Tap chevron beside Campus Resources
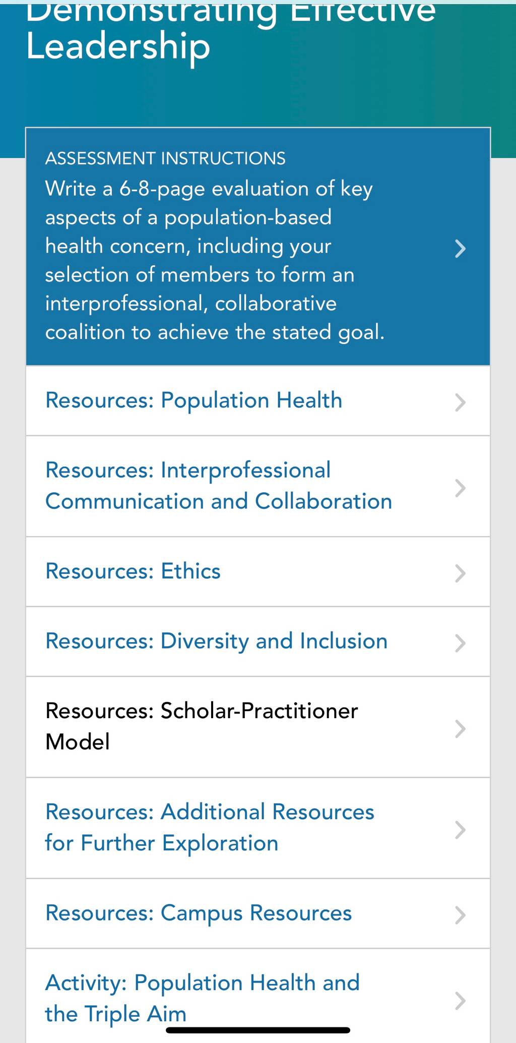This screenshot has height=1043, width=516. pyautogui.click(x=460, y=915)
